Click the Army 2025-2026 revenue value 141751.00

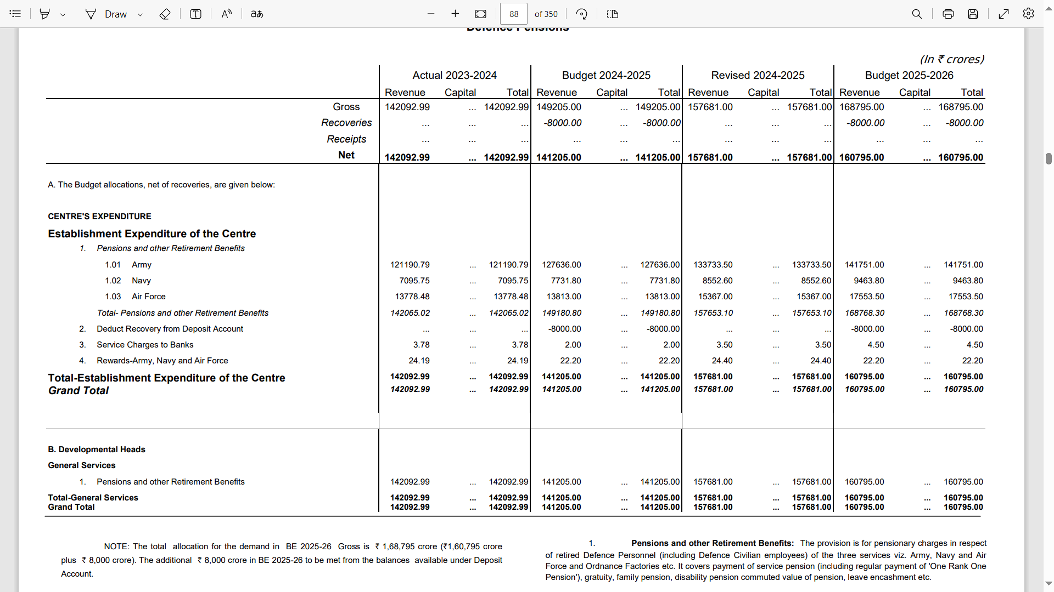coord(864,265)
